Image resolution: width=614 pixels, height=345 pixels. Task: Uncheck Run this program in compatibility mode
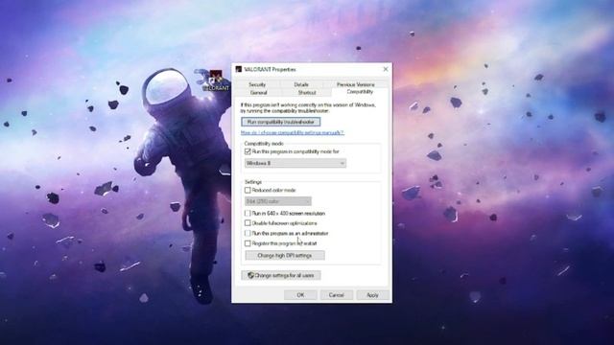248,151
